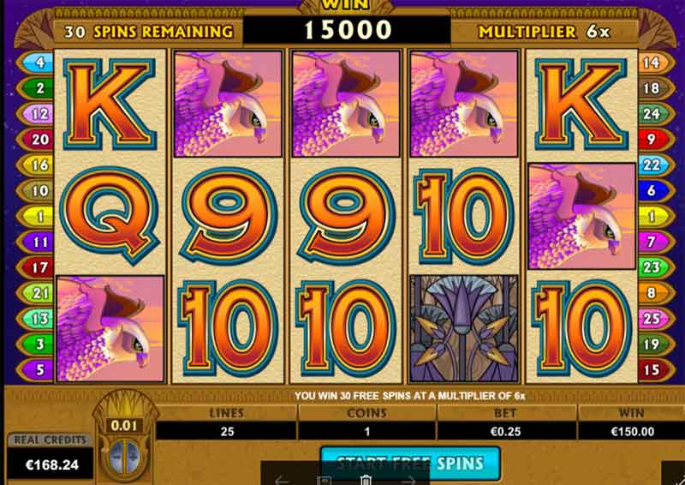Click the 15000 win display
This screenshot has width=685, height=485.
coord(347,30)
